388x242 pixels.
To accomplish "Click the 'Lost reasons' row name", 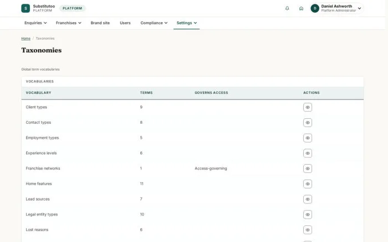I will pyautogui.click(x=37, y=229).
